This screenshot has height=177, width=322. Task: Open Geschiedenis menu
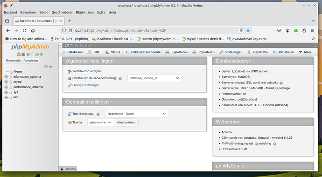(62, 12)
